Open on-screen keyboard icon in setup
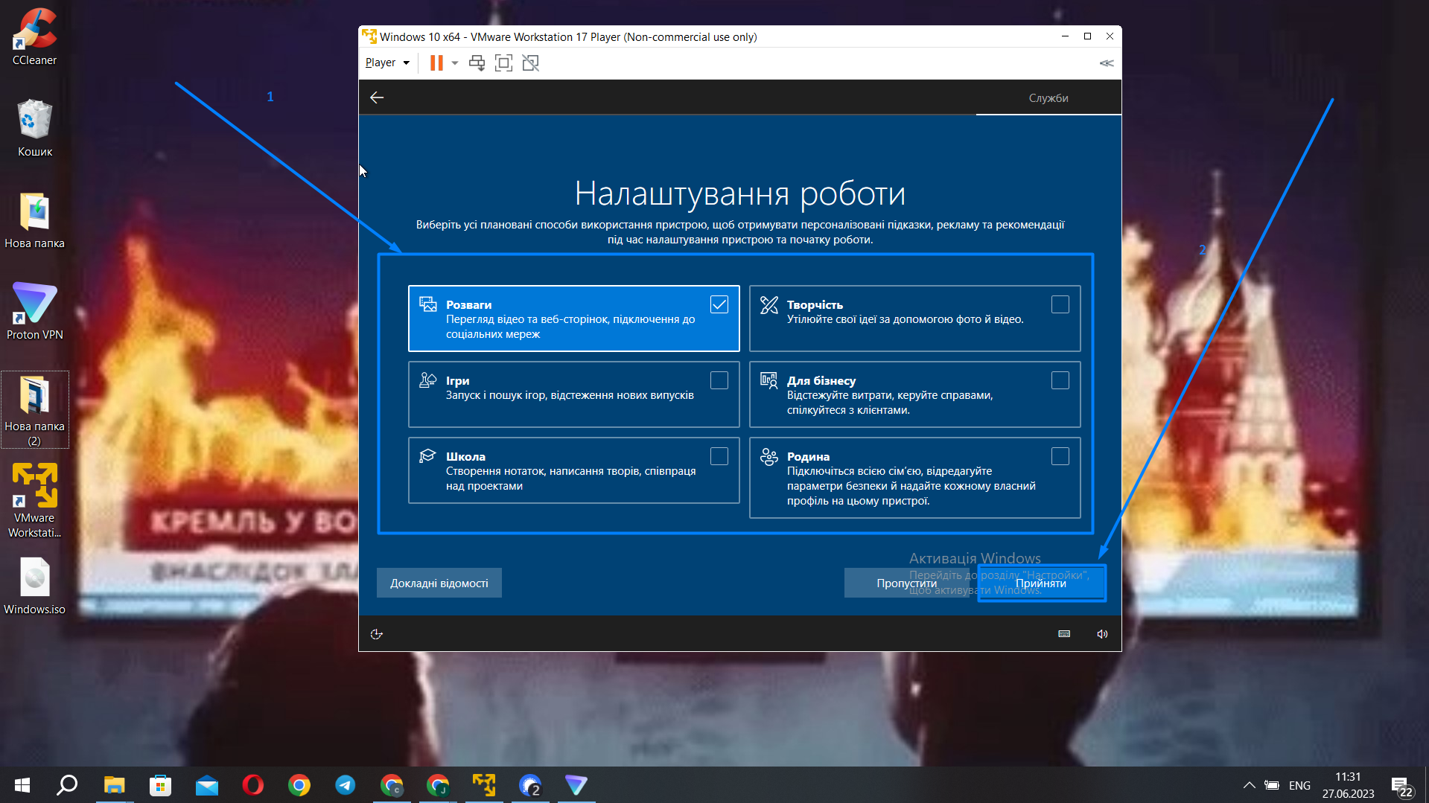Screen dimensions: 1429x803 click(x=1064, y=634)
